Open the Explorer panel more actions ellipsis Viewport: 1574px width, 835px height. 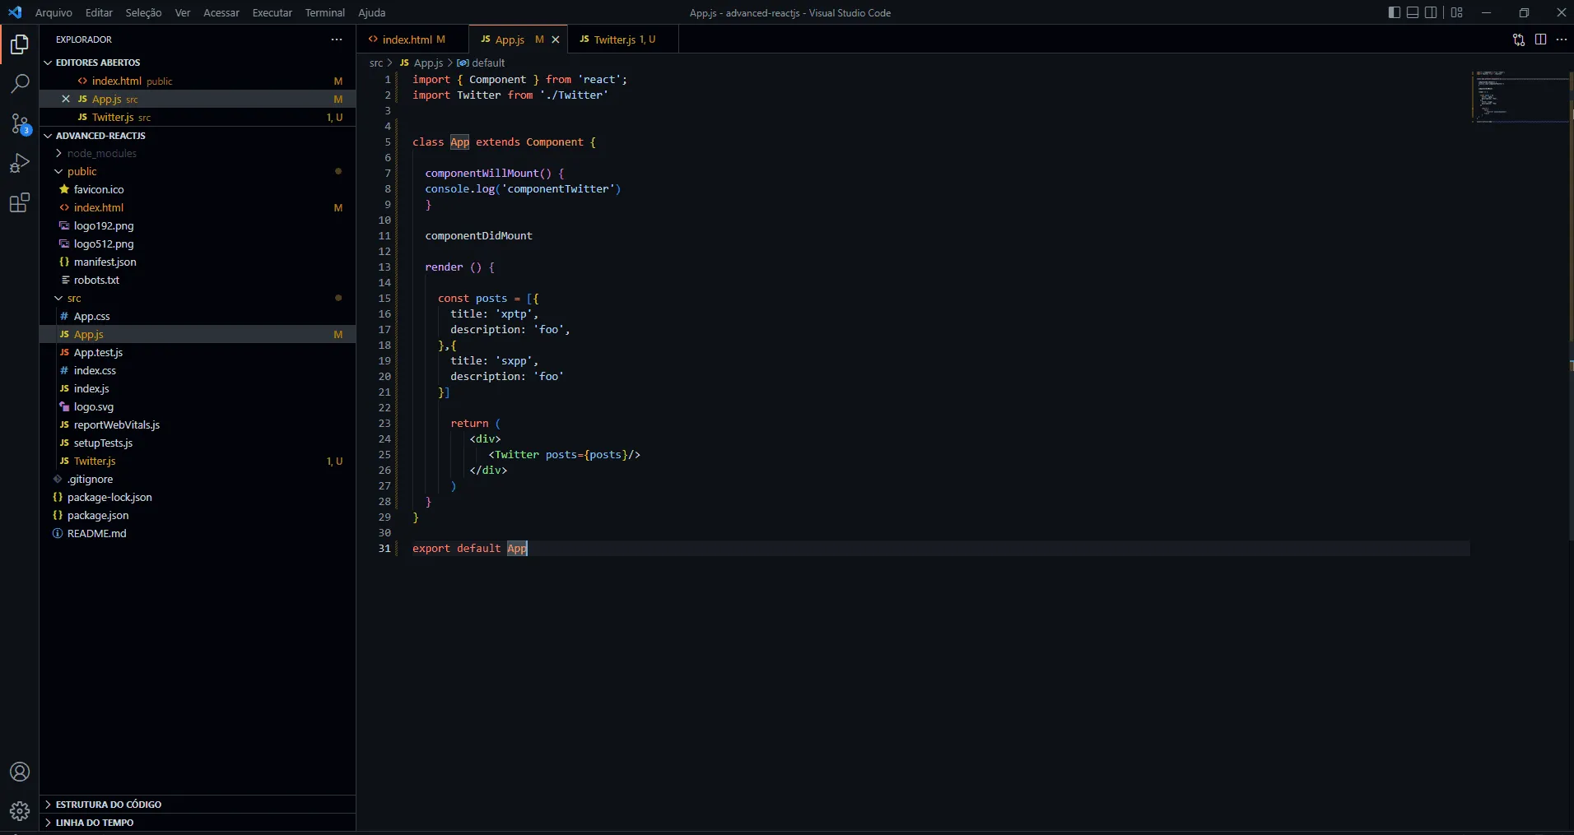[x=336, y=39]
